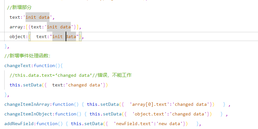
Task: Click the comment '//新增事件处理函数:'
Action: (27, 56)
